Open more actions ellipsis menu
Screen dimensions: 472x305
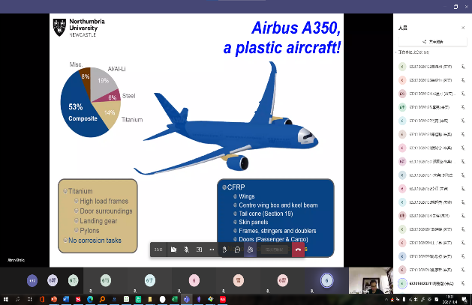[212, 250]
